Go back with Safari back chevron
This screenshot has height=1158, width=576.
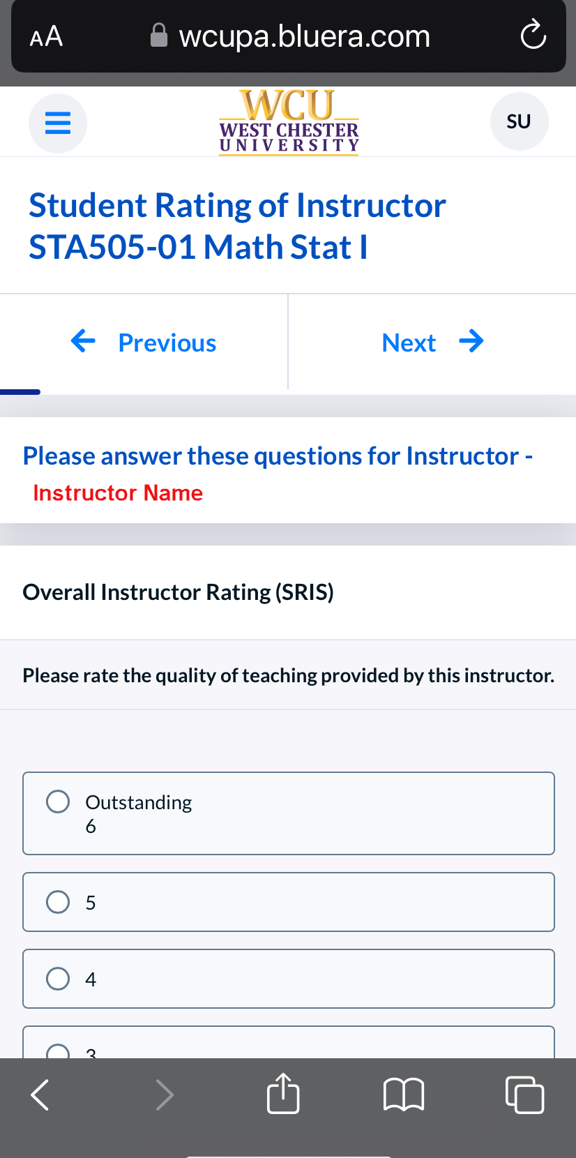point(40,1094)
